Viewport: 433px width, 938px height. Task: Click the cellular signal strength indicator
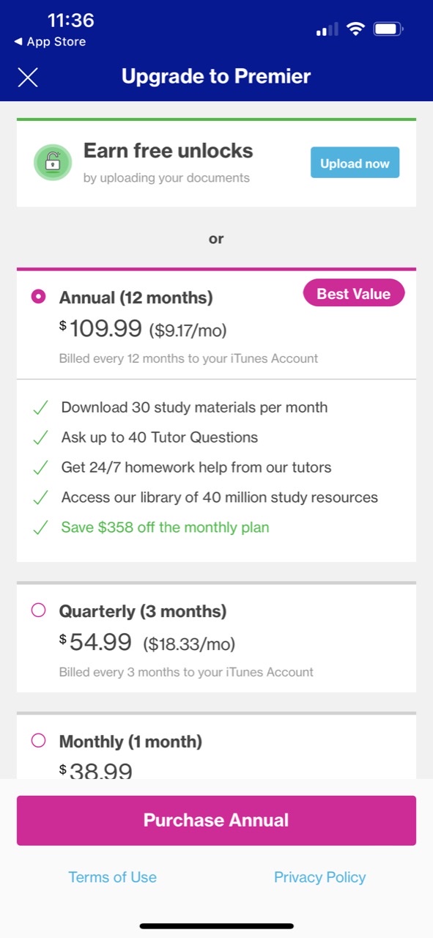pos(327,29)
